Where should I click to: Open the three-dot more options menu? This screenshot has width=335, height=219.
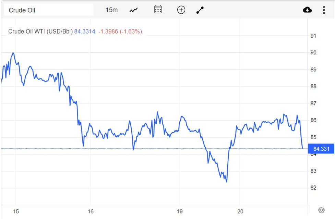tap(324, 10)
